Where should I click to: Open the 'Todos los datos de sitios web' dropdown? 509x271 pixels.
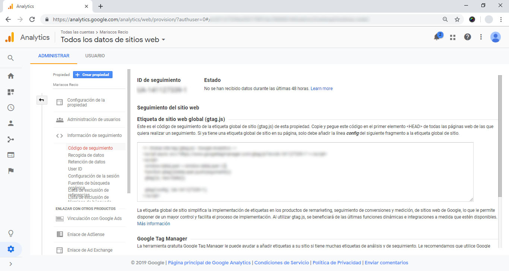coord(113,40)
